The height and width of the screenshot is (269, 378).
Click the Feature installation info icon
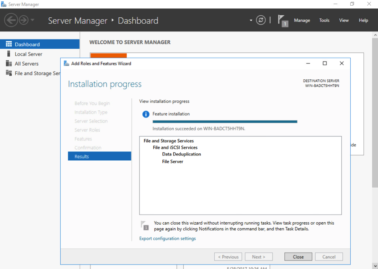[x=146, y=114]
